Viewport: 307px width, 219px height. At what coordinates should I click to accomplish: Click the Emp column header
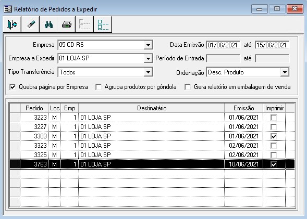pos(69,108)
